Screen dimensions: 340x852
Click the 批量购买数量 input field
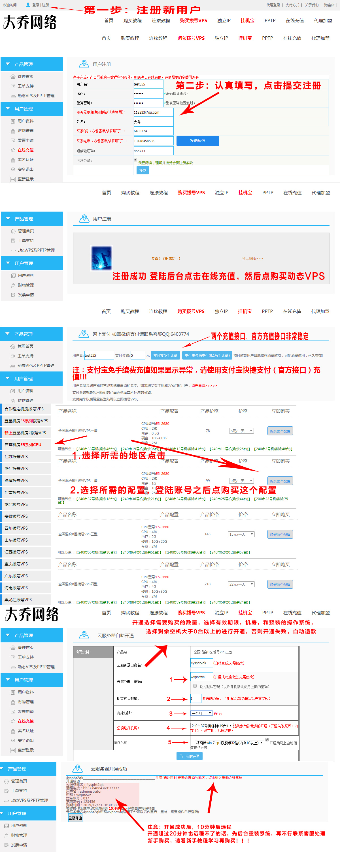pos(196,699)
